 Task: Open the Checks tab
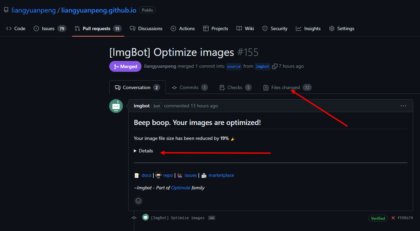tap(235, 87)
